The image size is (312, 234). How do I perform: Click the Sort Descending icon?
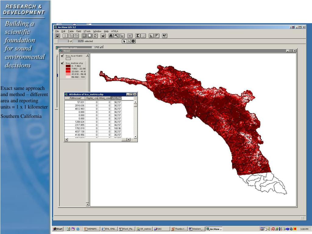point(157,36)
